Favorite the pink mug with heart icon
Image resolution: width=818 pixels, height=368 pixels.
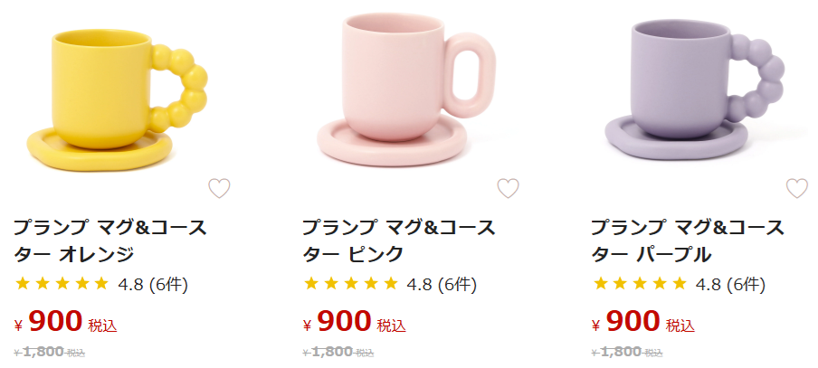[x=508, y=188]
